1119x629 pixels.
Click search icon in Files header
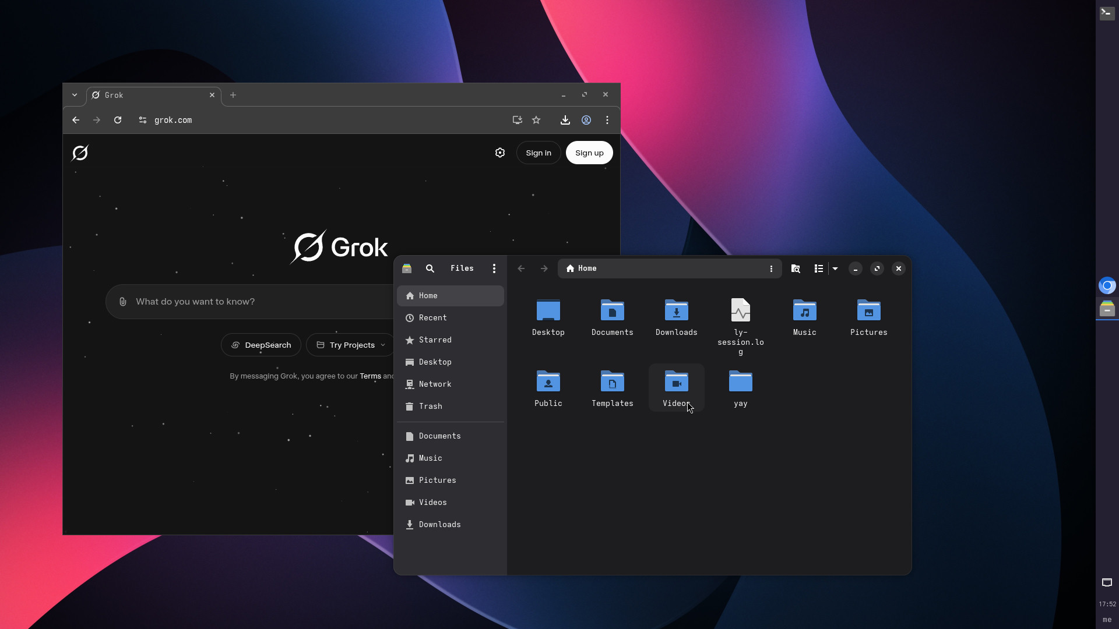pyautogui.click(x=430, y=268)
